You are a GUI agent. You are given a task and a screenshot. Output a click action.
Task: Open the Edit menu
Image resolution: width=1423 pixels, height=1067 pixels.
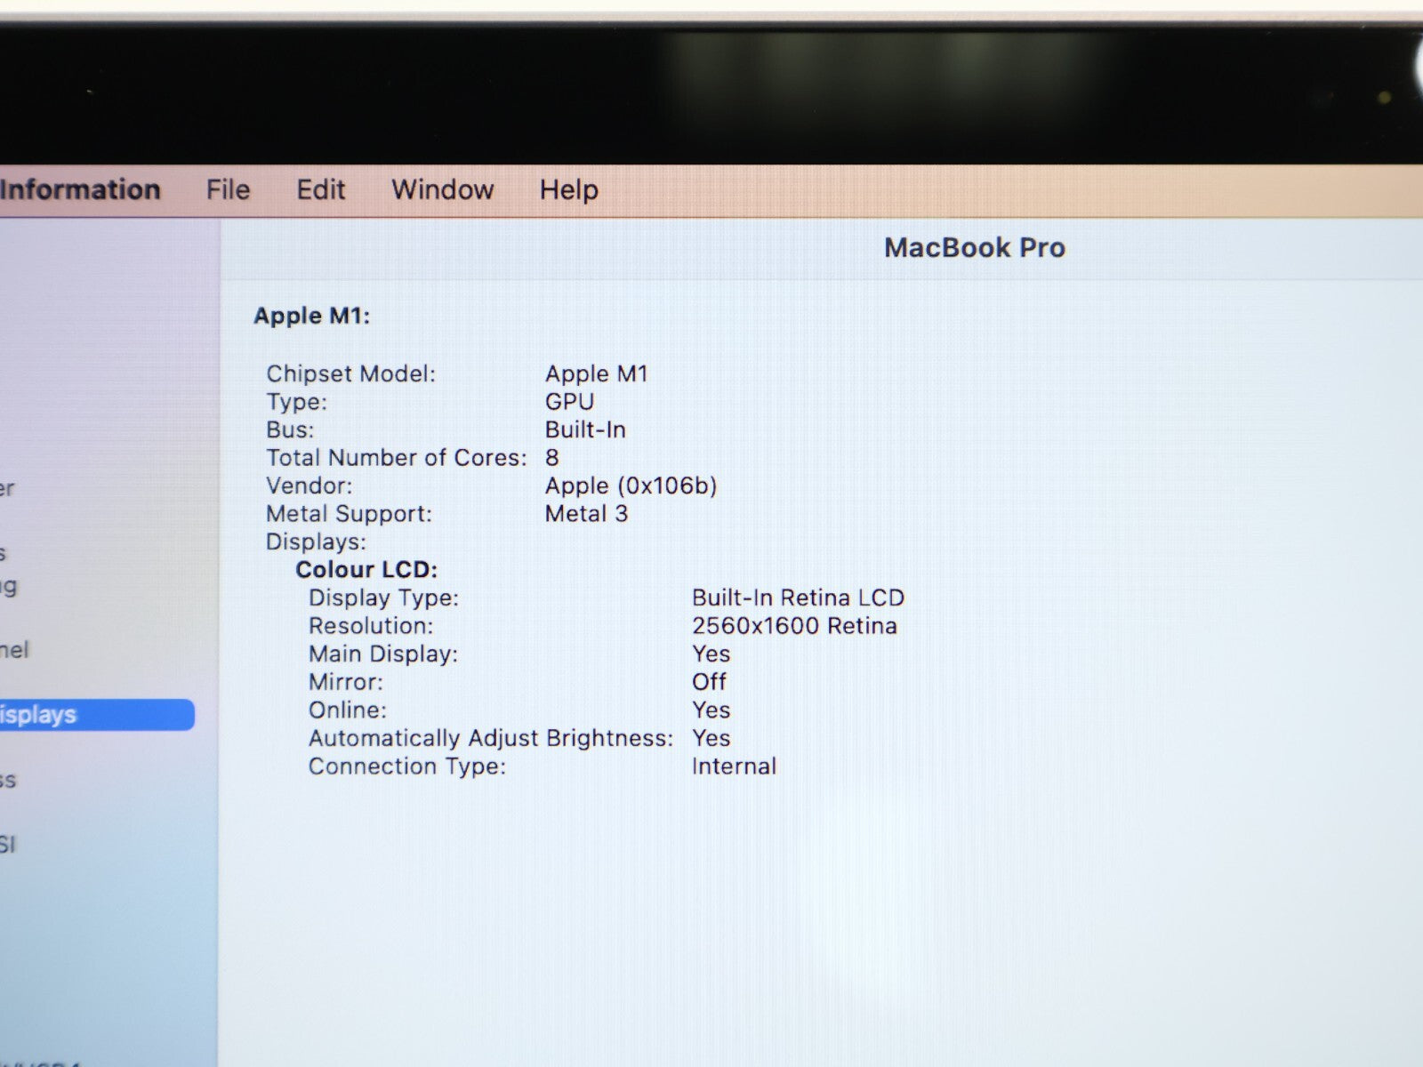(320, 189)
